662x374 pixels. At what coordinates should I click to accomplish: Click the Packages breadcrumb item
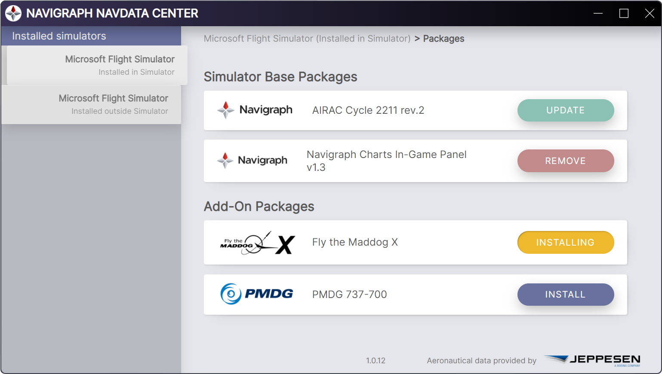click(443, 39)
